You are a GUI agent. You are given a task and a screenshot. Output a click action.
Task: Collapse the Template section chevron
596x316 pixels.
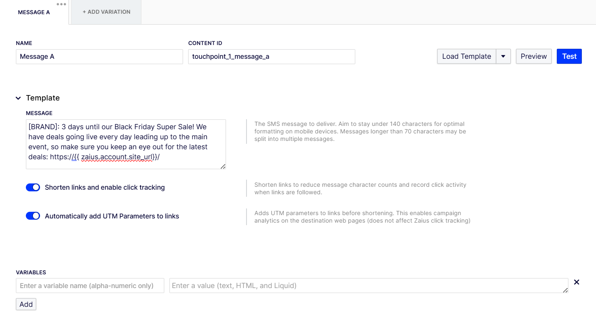(18, 98)
